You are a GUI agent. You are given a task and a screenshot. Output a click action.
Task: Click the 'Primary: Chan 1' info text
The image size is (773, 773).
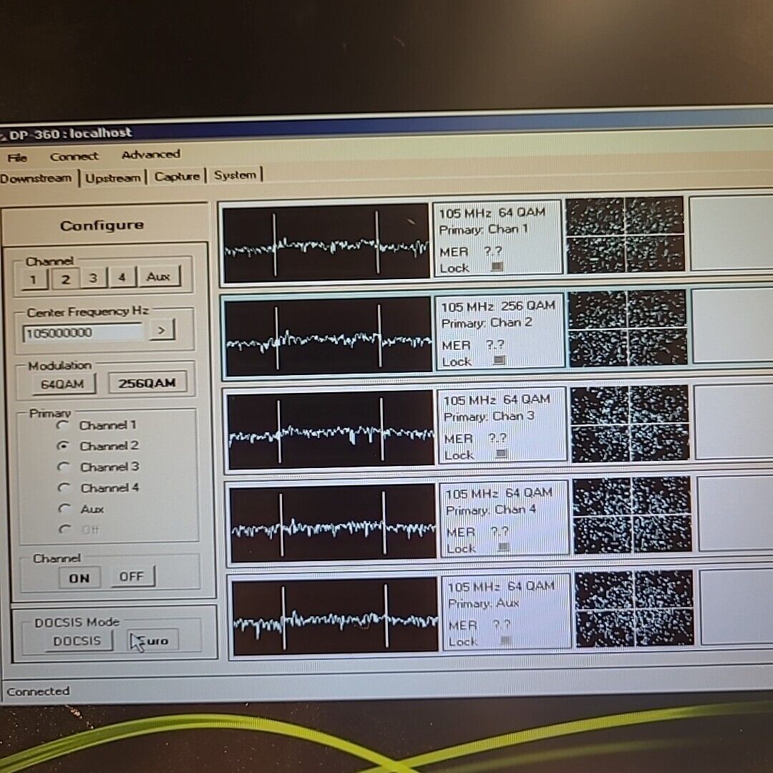coord(484,229)
